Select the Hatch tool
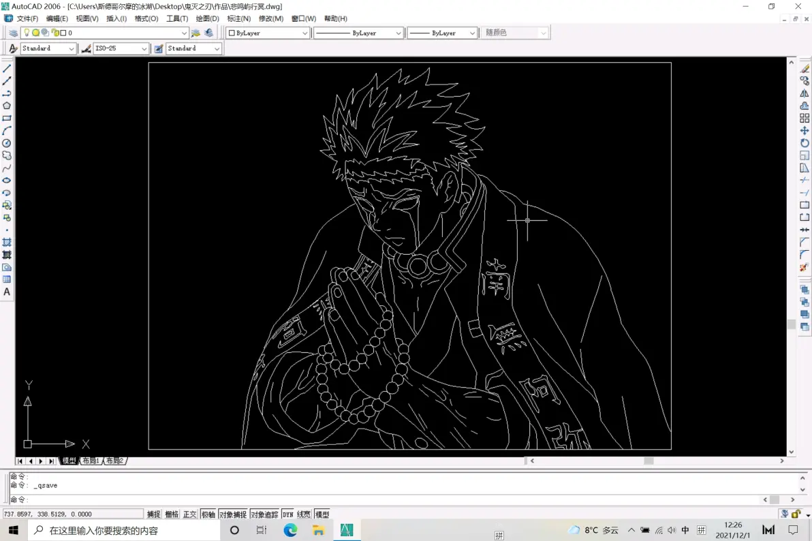This screenshot has width=812, height=541. 7,242
